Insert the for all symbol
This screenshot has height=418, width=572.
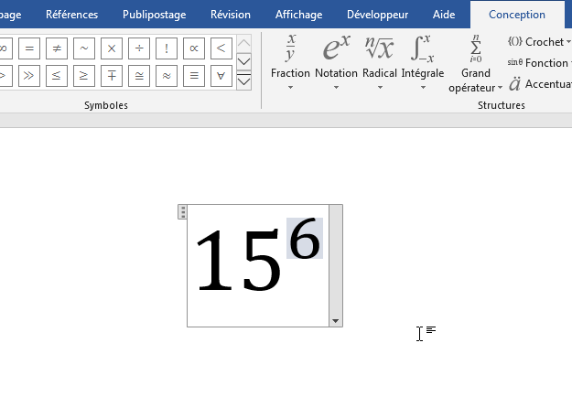coord(221,76)
